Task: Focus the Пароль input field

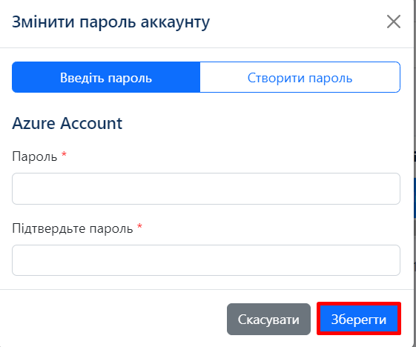Action: (206, 188)
